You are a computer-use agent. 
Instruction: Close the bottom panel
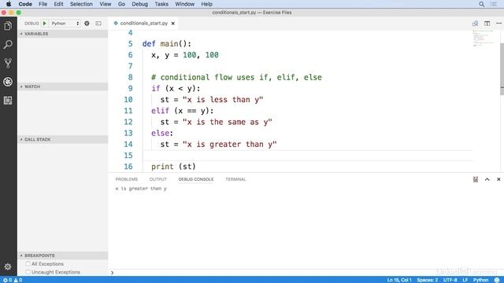tap(498, 179)
